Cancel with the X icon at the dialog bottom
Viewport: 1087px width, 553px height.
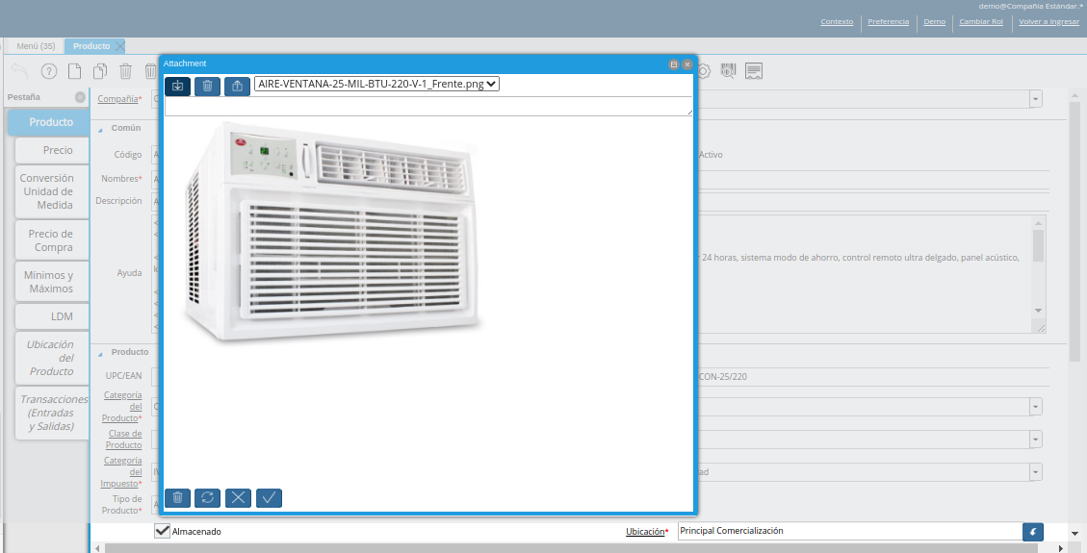[238, 497]
